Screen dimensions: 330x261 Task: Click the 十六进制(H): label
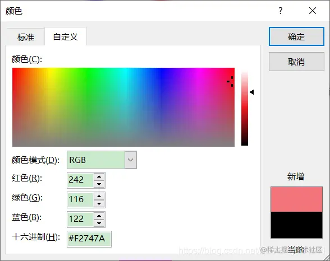(x=36, y=237)
